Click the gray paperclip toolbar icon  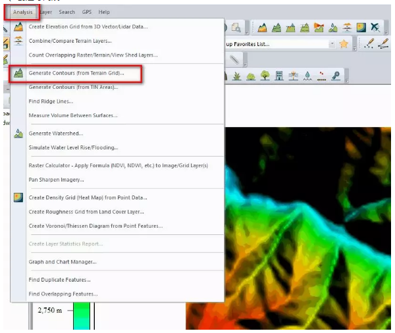tap(234, 60)
